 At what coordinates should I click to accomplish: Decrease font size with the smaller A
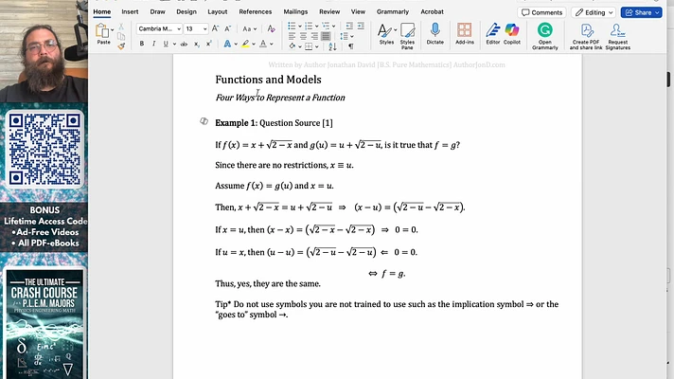point(228,28)
